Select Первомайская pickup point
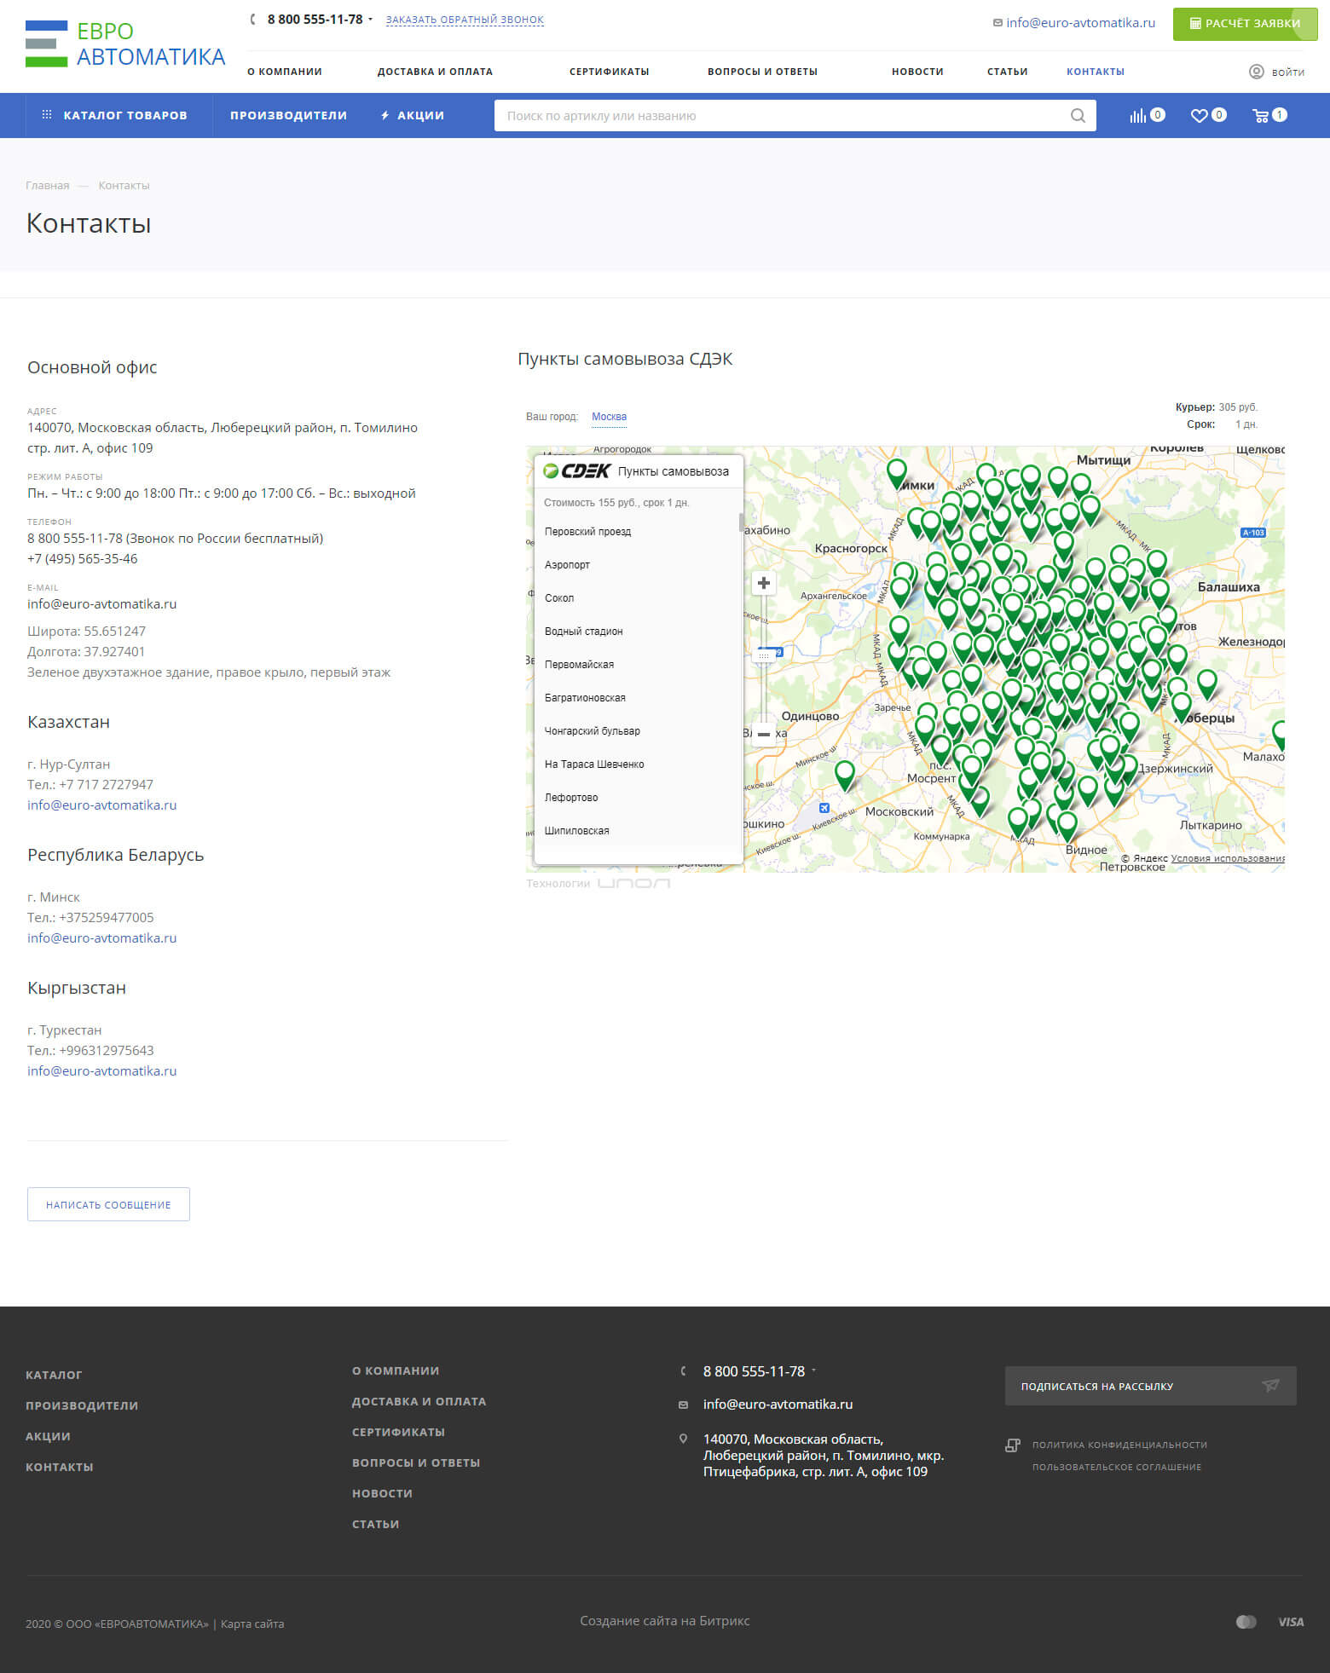This screenshot has height=1673, width=1330. 579,664
